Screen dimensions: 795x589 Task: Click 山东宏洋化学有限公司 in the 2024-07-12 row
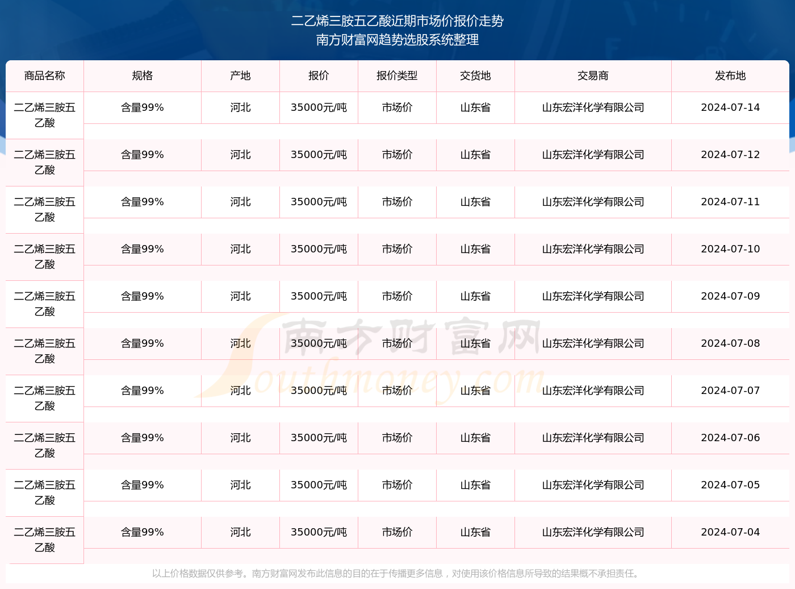[593, 155]
